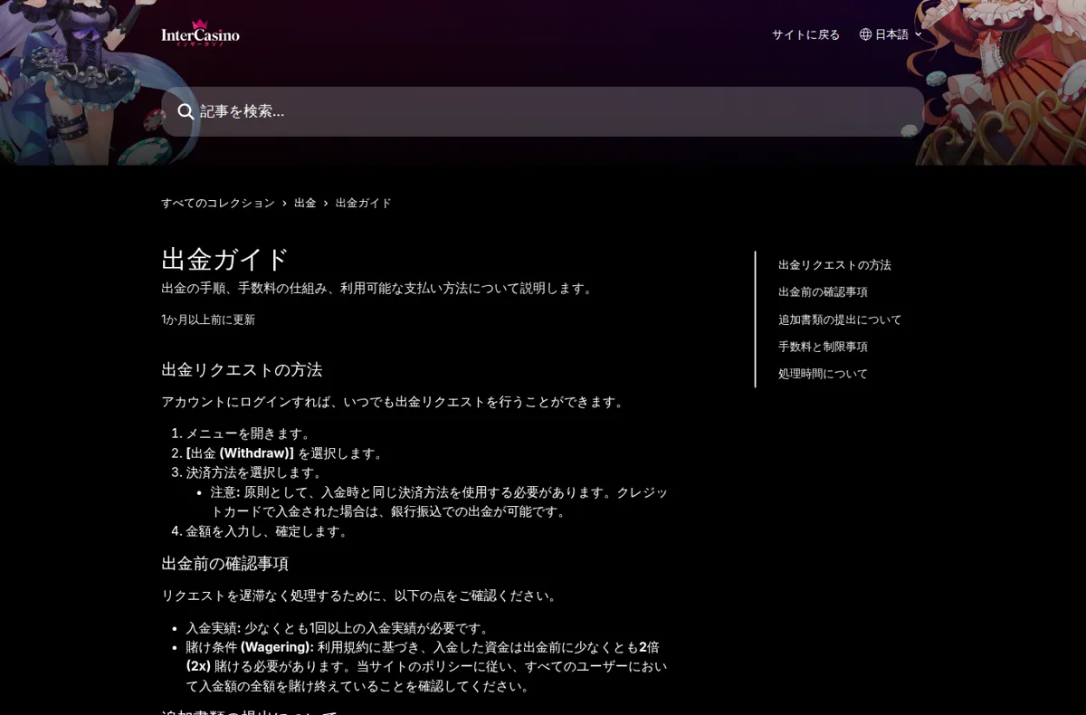
Task: Click the 賭け条件 (Wagering) bullet text
Action: point(426,666)
